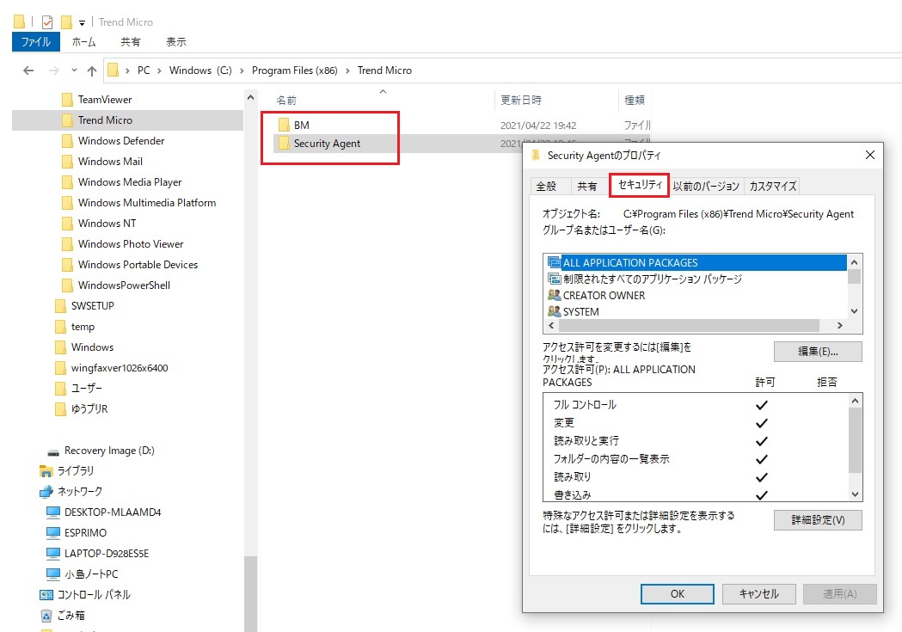Expand breadcrumb chevron after PC
This screenshot has width=902, height=632.
159,71
